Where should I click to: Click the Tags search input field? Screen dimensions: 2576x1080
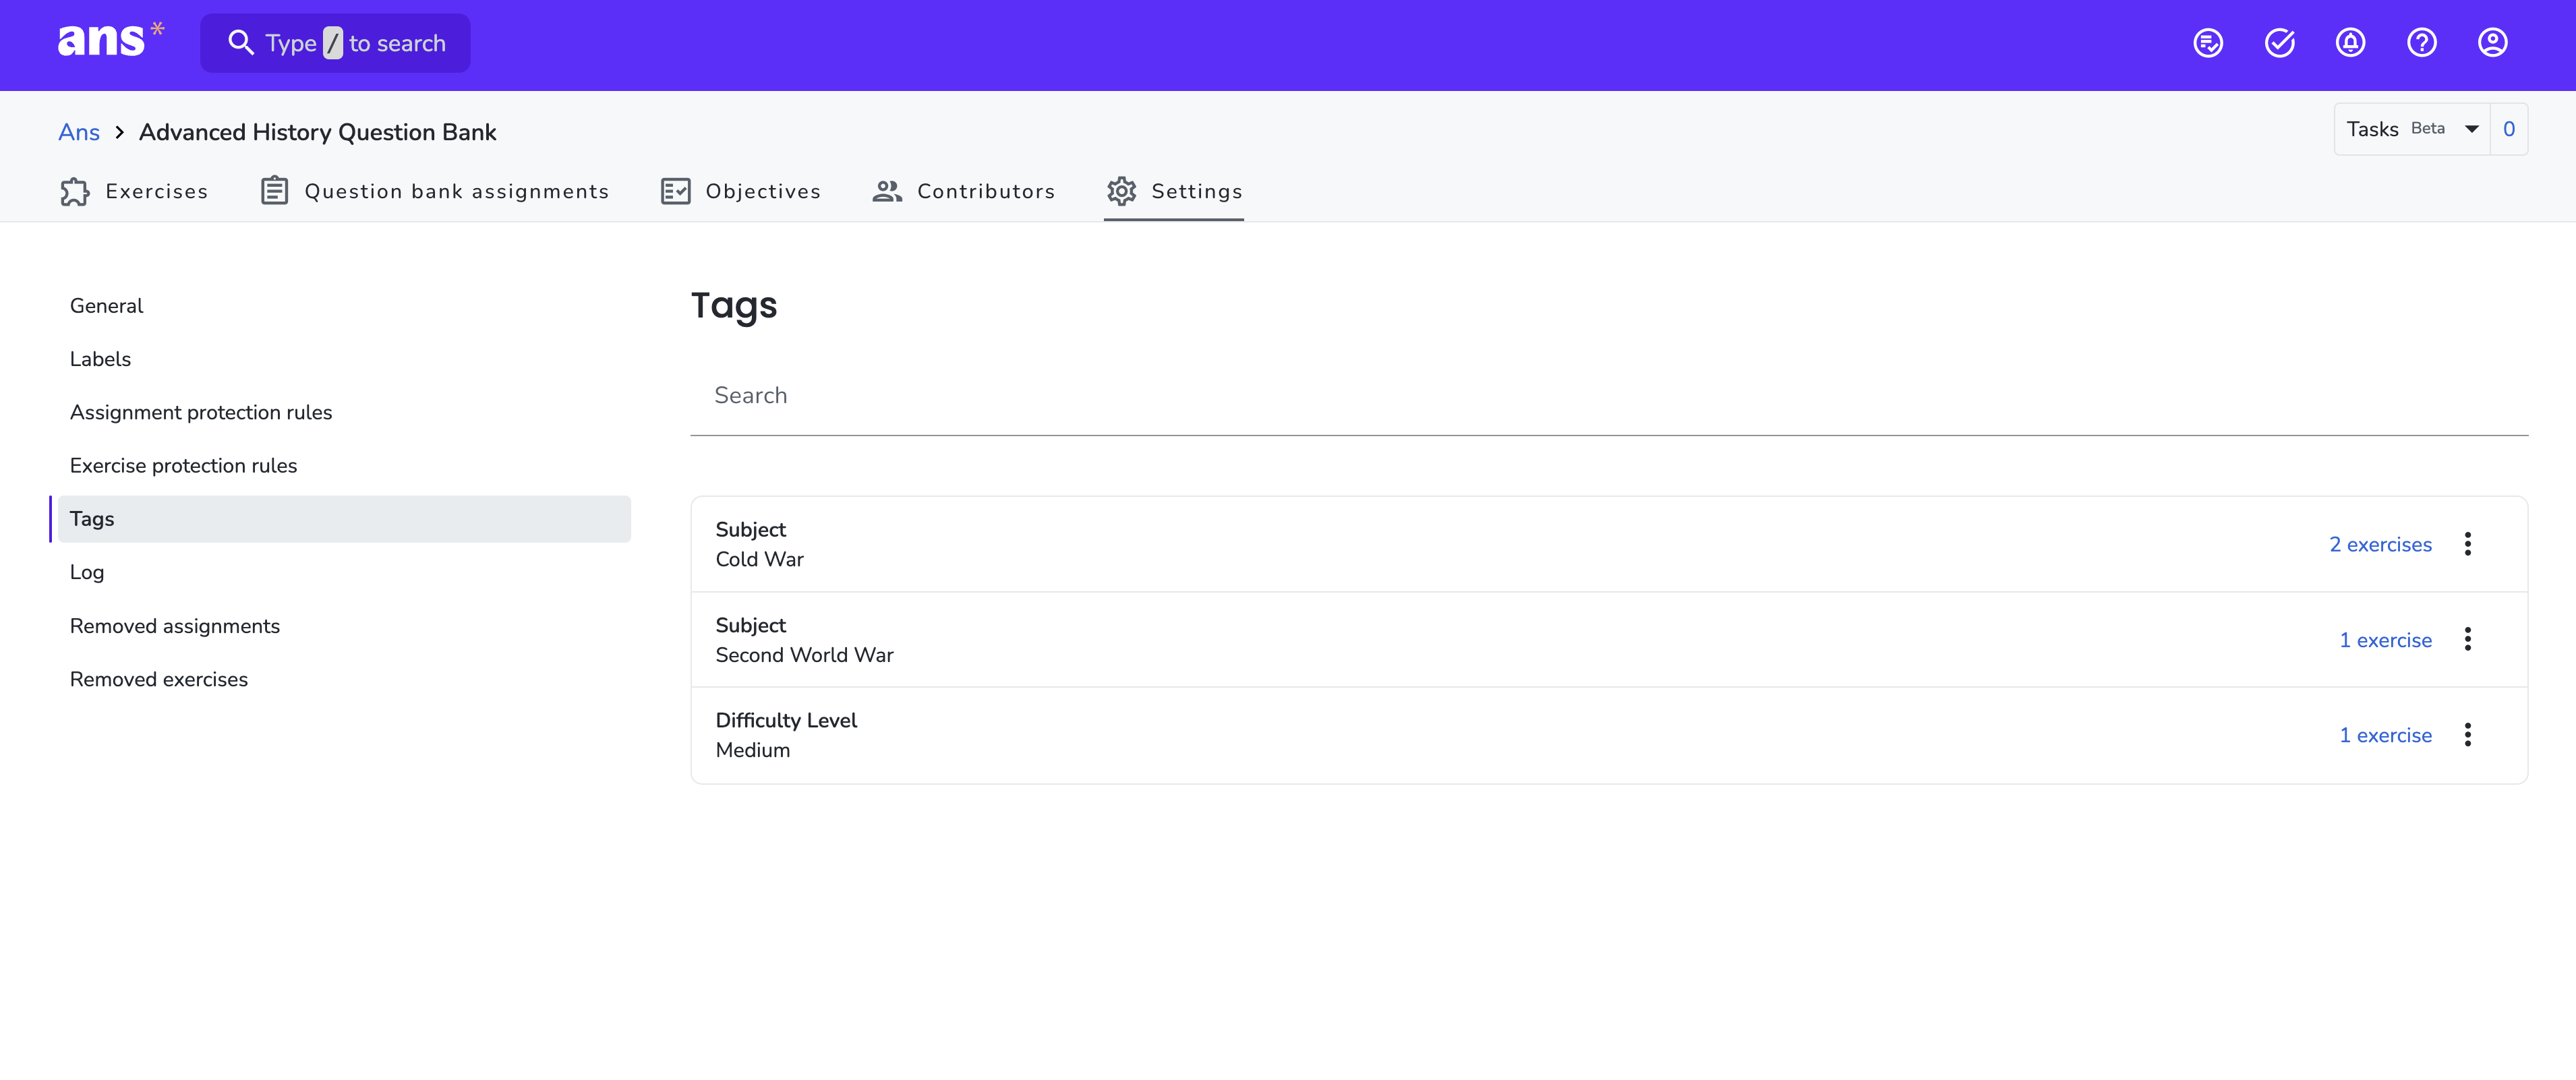point(1609,396)
